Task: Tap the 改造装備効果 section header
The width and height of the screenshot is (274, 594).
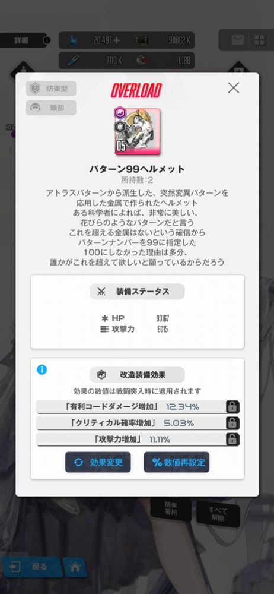Action: [137, 375]
